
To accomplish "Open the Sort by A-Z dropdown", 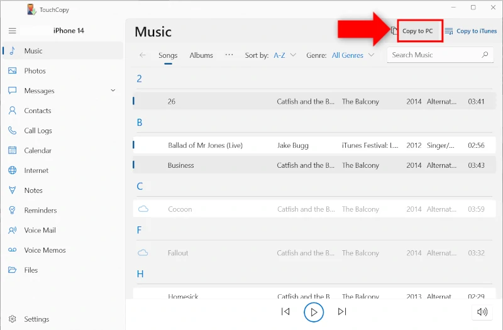I will click(284, 55).
